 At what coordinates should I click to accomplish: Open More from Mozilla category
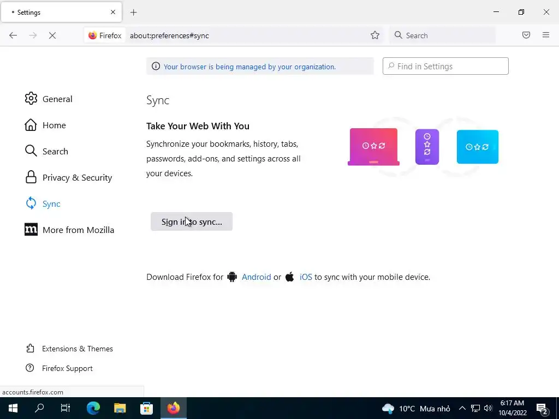coord(69,230)
